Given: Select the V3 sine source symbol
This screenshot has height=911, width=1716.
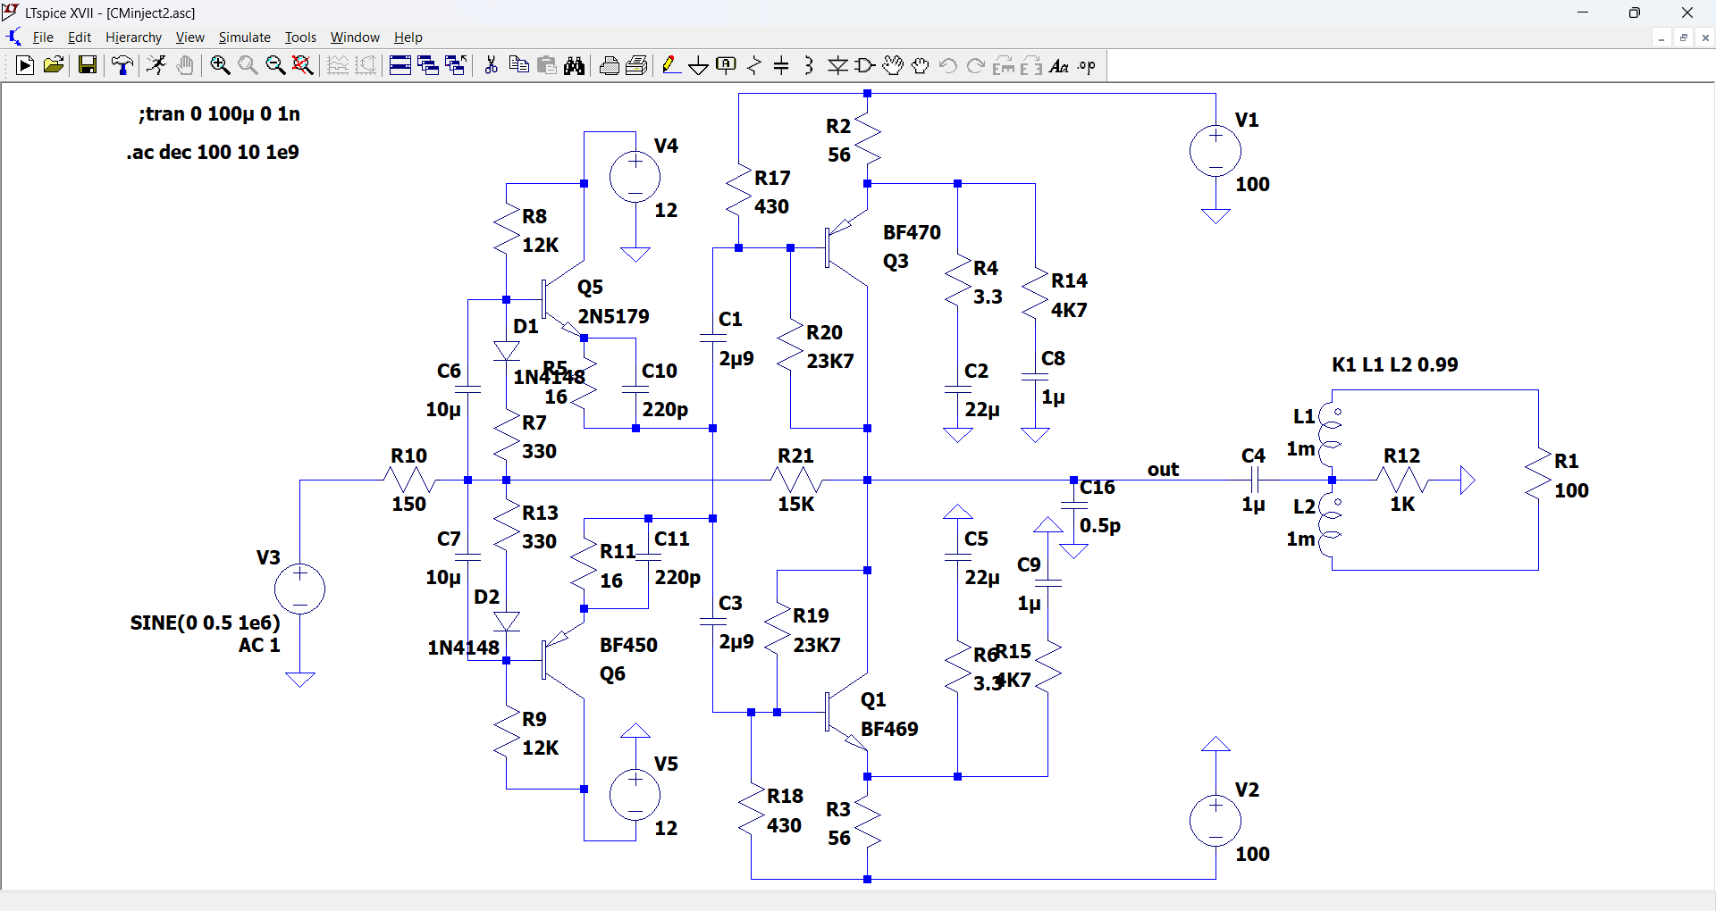Looking at the screenshot, I should pos(299,589).
